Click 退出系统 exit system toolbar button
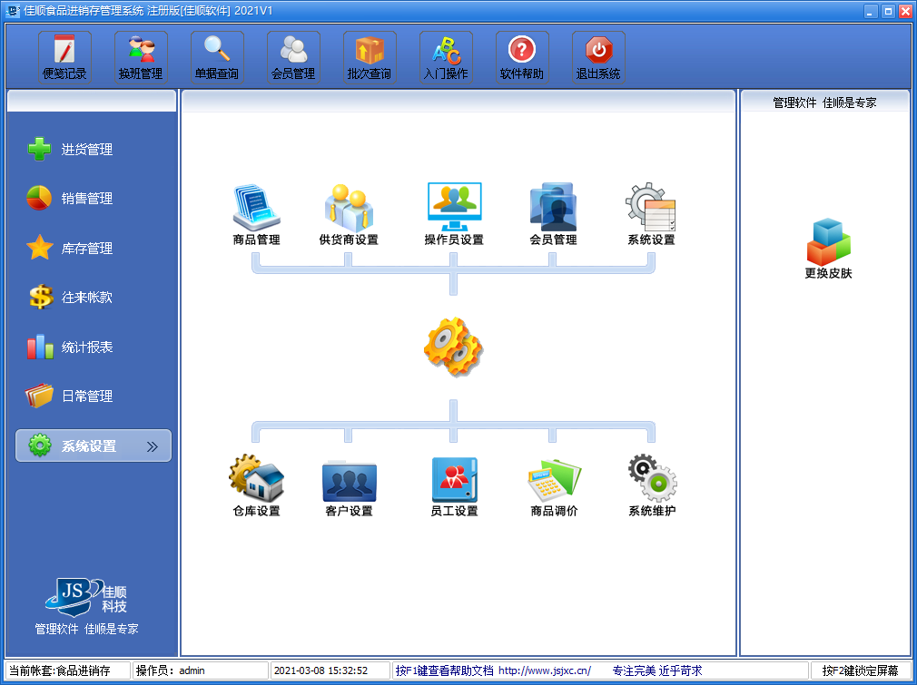This screenshot has height=685, width=917. (x=598, y=58)
